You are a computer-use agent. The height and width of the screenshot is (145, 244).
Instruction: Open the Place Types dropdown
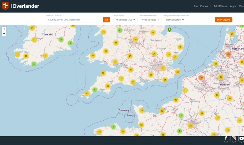[x=125, y=20]
